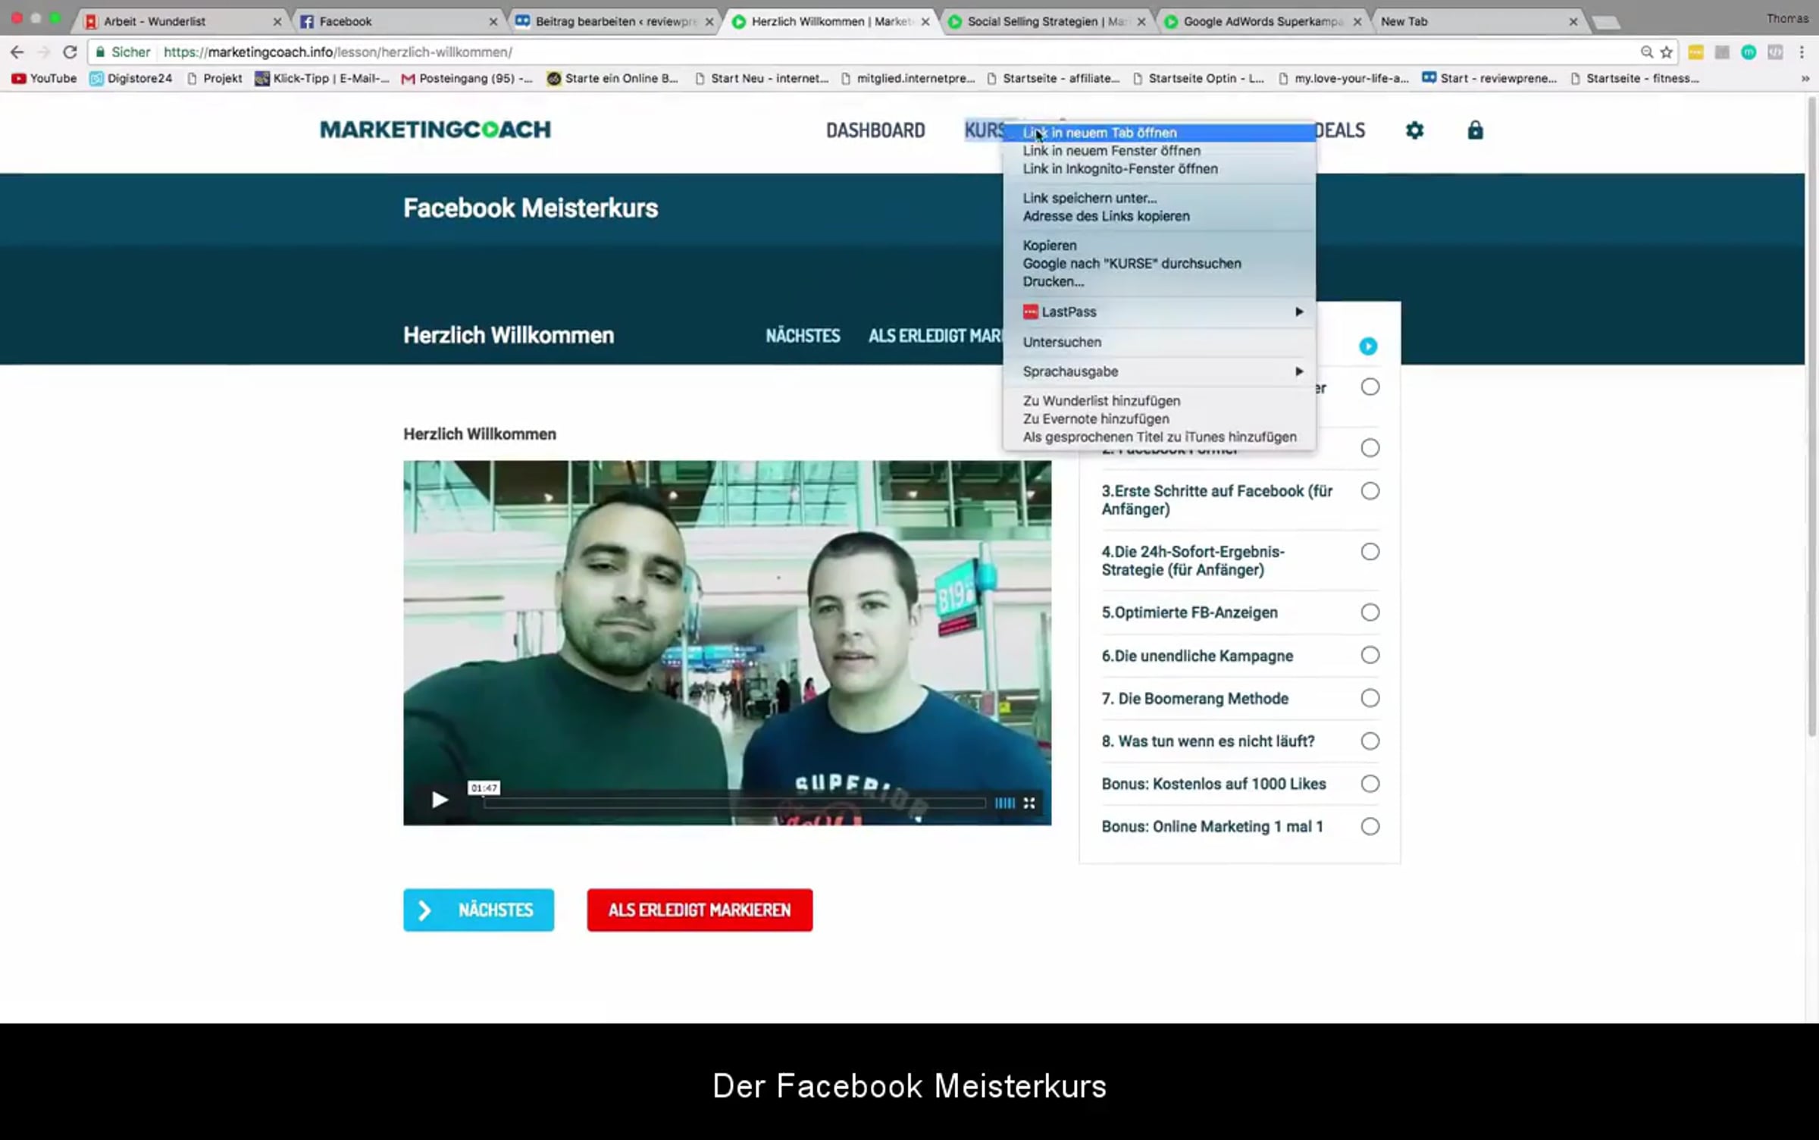Switch to the Facebook browser tab

pos(396,21)
